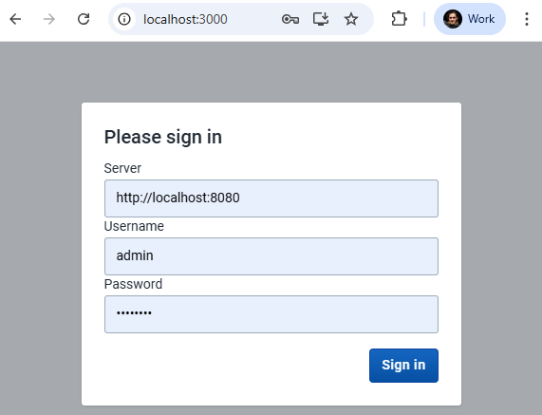The width and height of the screenshot is (542, 415).
Task: Click the browser forward arrow
Action: point(49,19)
